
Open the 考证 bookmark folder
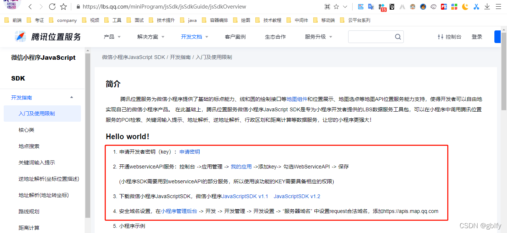35,20
